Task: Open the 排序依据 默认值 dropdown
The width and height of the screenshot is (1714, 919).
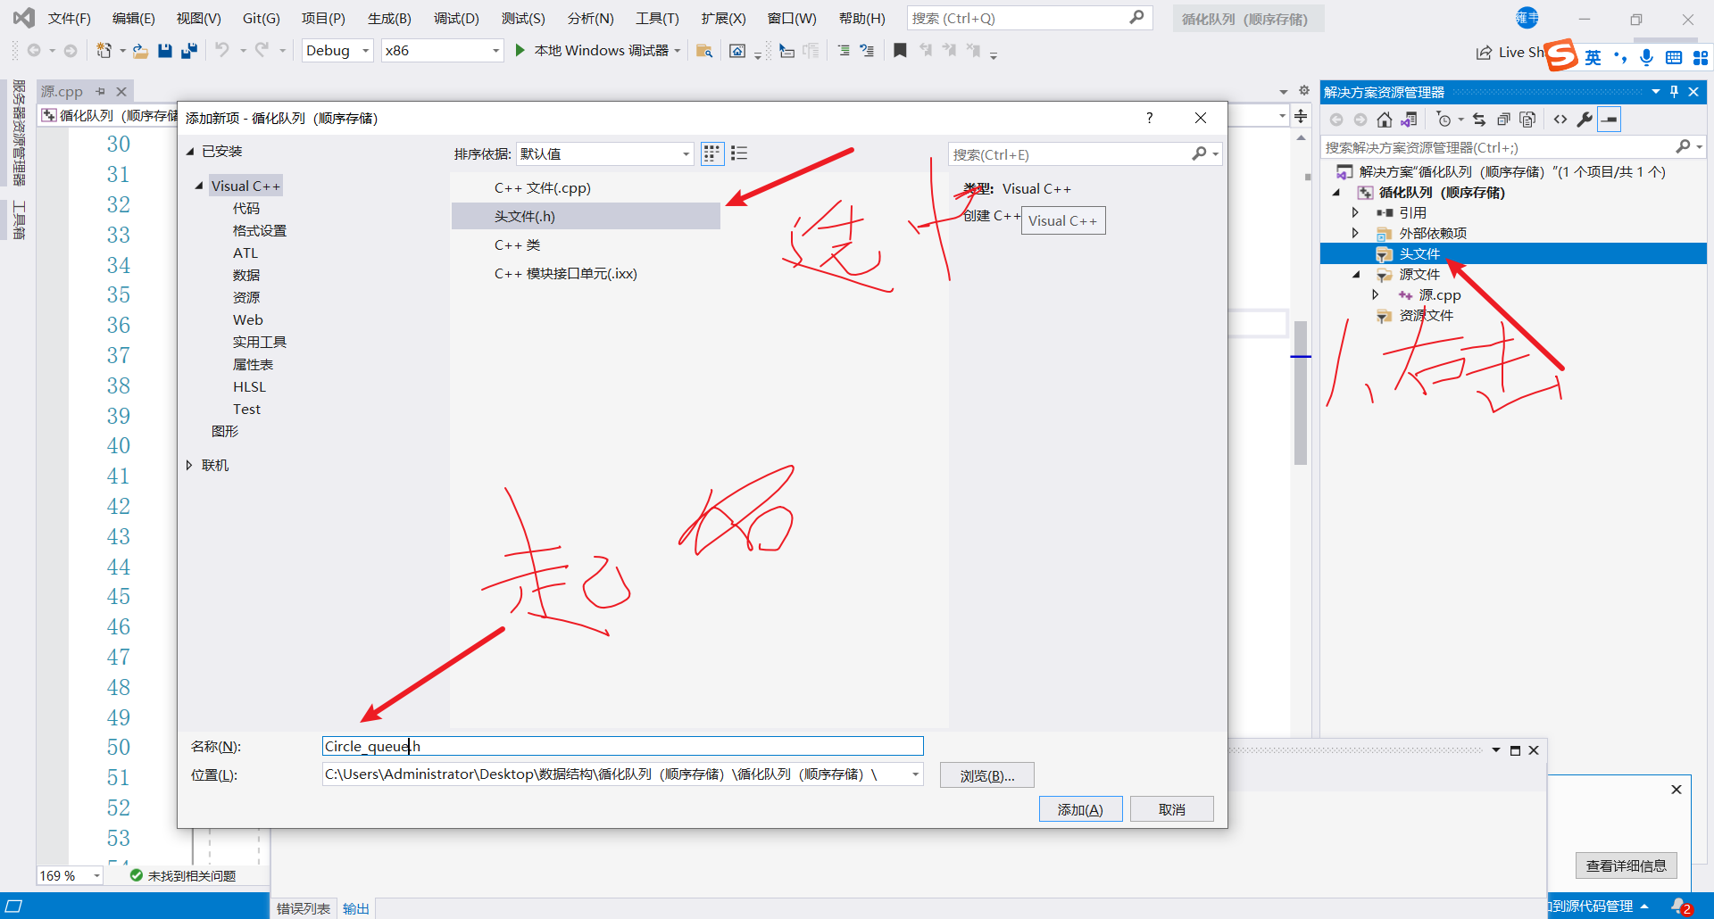Action: [x=604, y=153]
